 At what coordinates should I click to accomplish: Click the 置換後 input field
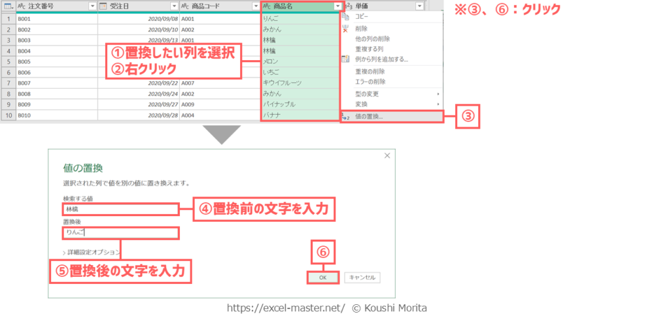pos(120,232)
